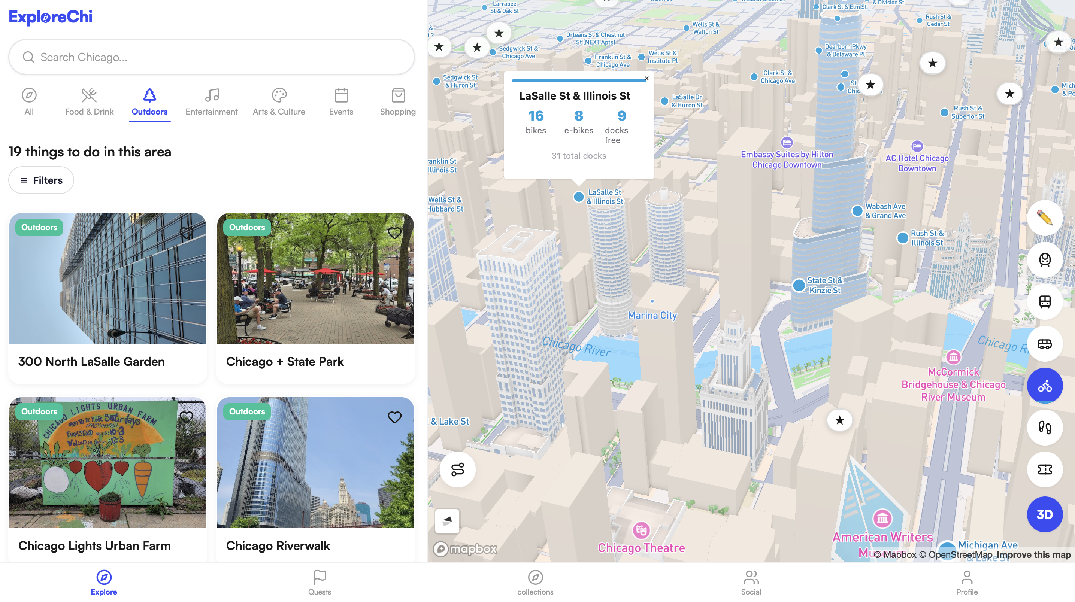
Task: Click the map compass arrow button
Action: (447, 520)
